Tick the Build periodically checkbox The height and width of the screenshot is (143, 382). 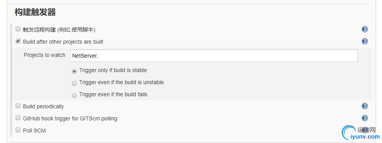tap(18, 106)
